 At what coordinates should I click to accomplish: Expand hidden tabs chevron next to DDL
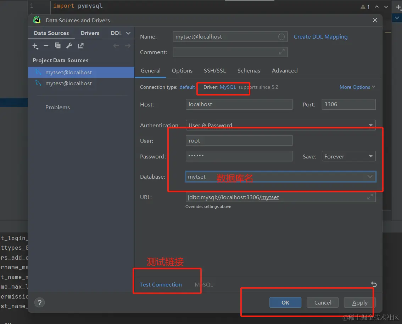[x=128, y=33]
